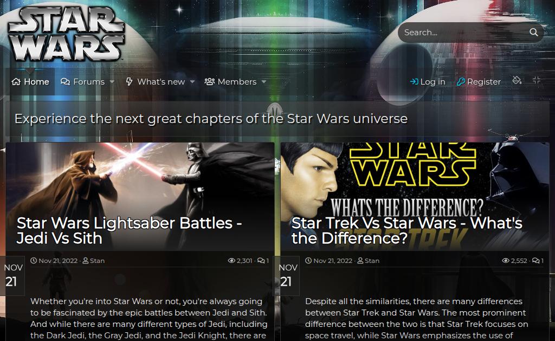Click Nov 21, 2022 date on Star Trek article

pos(333,261)
